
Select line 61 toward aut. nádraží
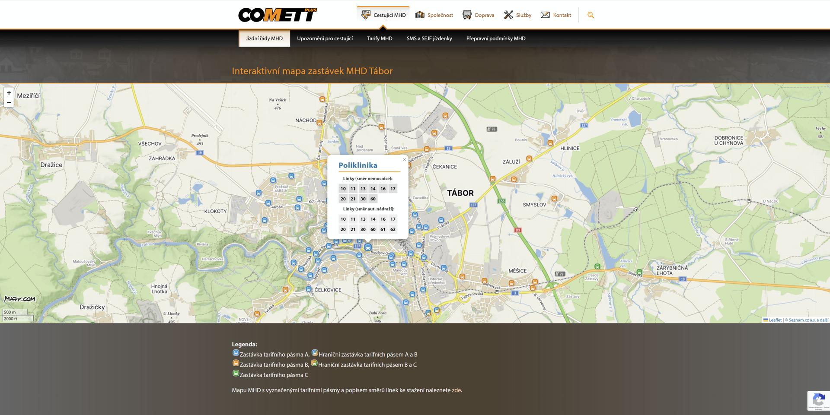click(x=383, y=229)
